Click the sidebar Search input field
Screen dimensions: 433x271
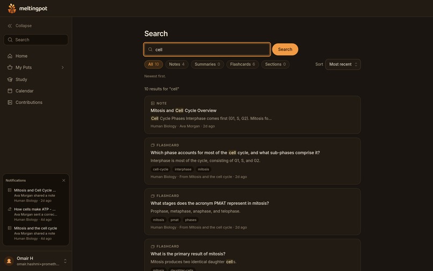tap(36, 40)
